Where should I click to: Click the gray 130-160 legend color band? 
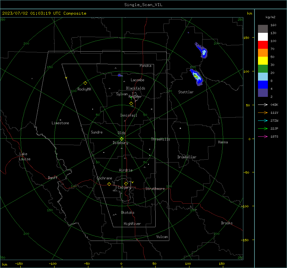click(263, 29)
